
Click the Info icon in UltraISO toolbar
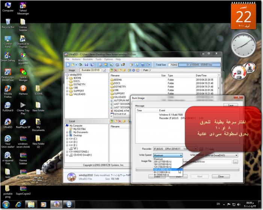click(137, 65)
